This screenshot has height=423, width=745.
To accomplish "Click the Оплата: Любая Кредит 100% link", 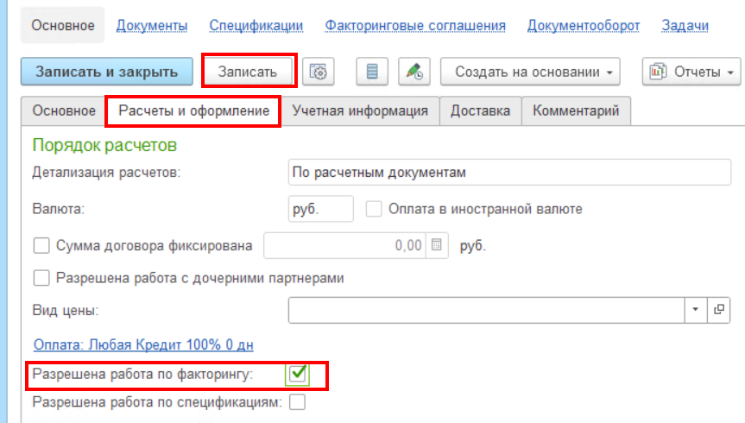I will [143, 344].
